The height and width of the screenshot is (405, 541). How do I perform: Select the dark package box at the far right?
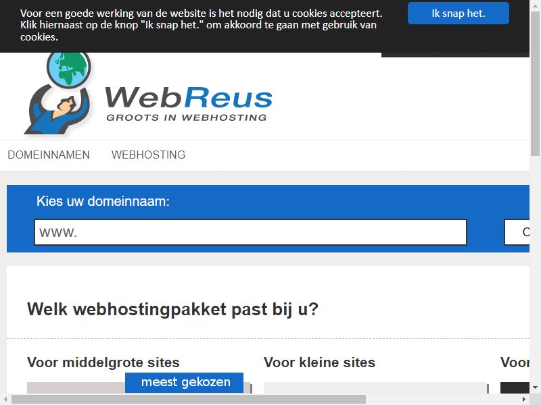click(x=515, y=387)
